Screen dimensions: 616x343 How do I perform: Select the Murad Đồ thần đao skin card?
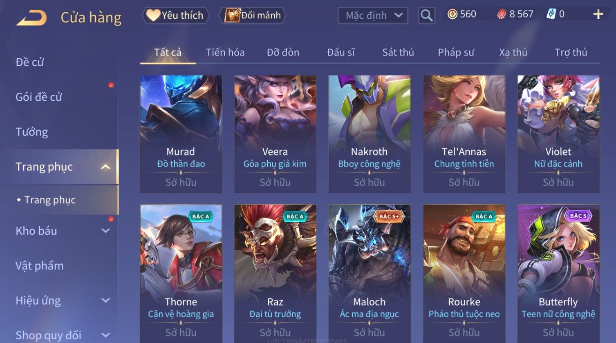(x=181, y=134)
